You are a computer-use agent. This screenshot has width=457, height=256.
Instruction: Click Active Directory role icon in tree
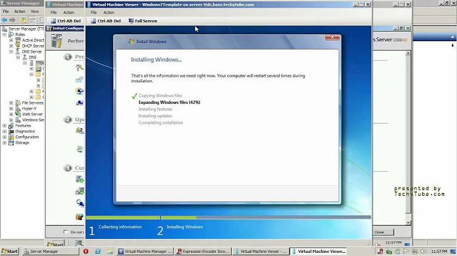(18, 40)
